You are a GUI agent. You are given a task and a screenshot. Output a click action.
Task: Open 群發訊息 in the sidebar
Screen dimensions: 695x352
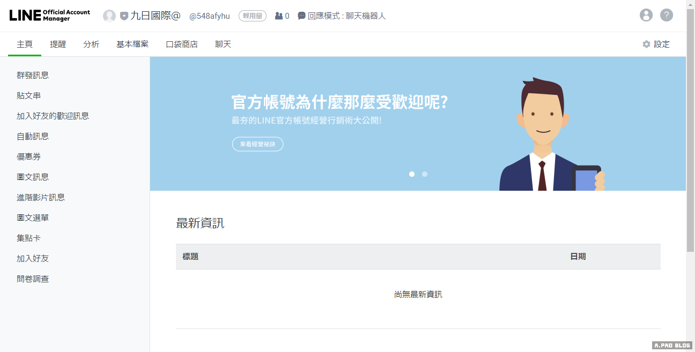pos(33,76)
